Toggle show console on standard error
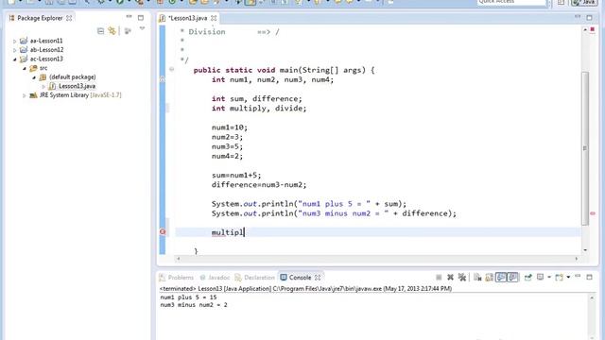The image size is (605, 340). coord(512,277)
